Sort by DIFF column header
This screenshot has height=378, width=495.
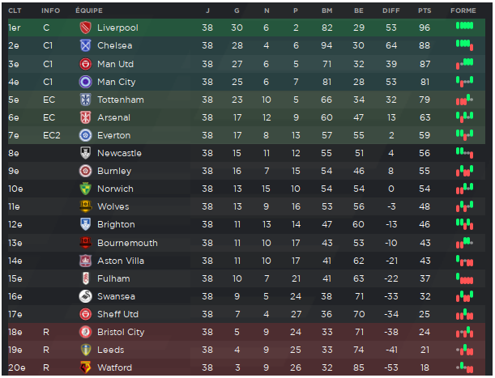click(391, 11)
